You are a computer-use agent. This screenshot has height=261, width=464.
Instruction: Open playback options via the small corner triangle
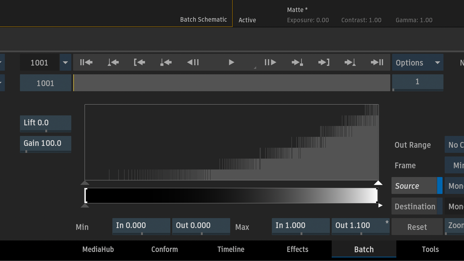pyautogui.click(x=255, y=68)
